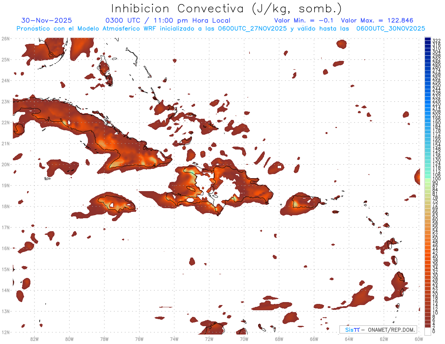Click the 66W longitude axis label
This screenshot has height=344, width=445.
pyautogui.click(x=314, y=339)
